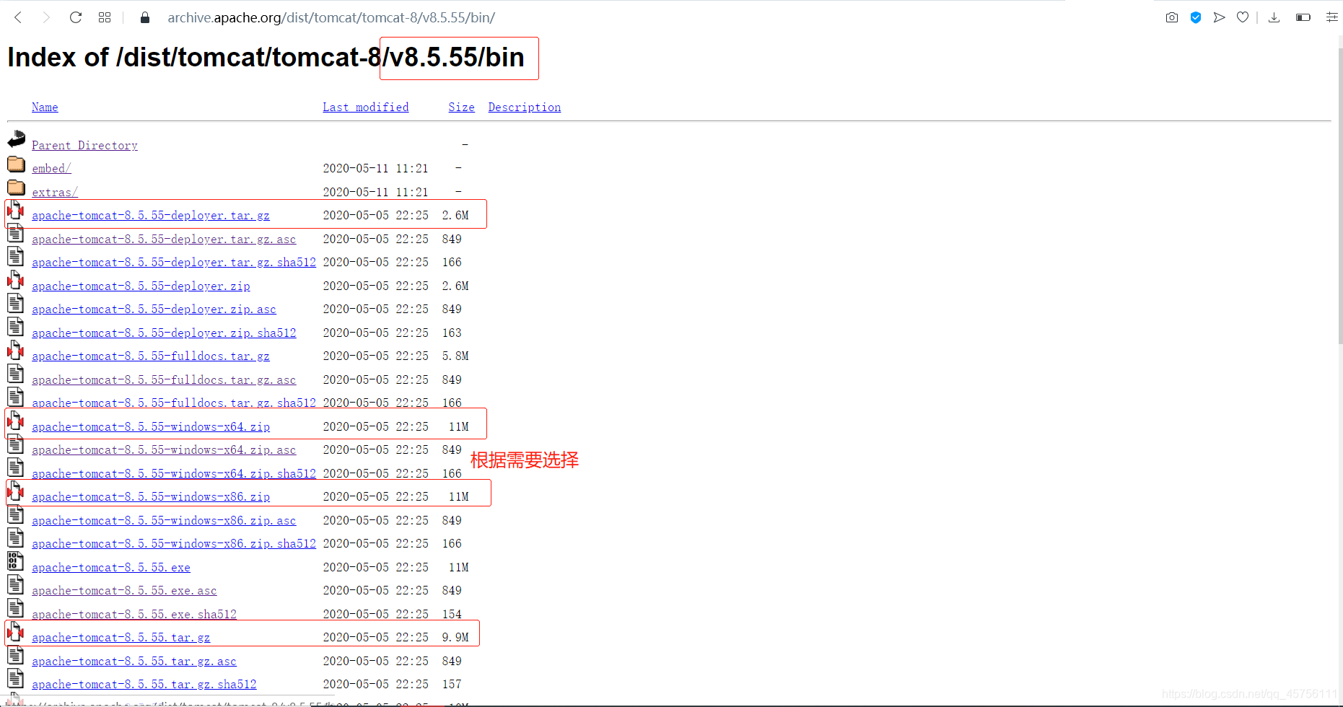Click archive icon beside windows-x64.zip
Viewport: 1343px width, 707px height.
(16, 421)
